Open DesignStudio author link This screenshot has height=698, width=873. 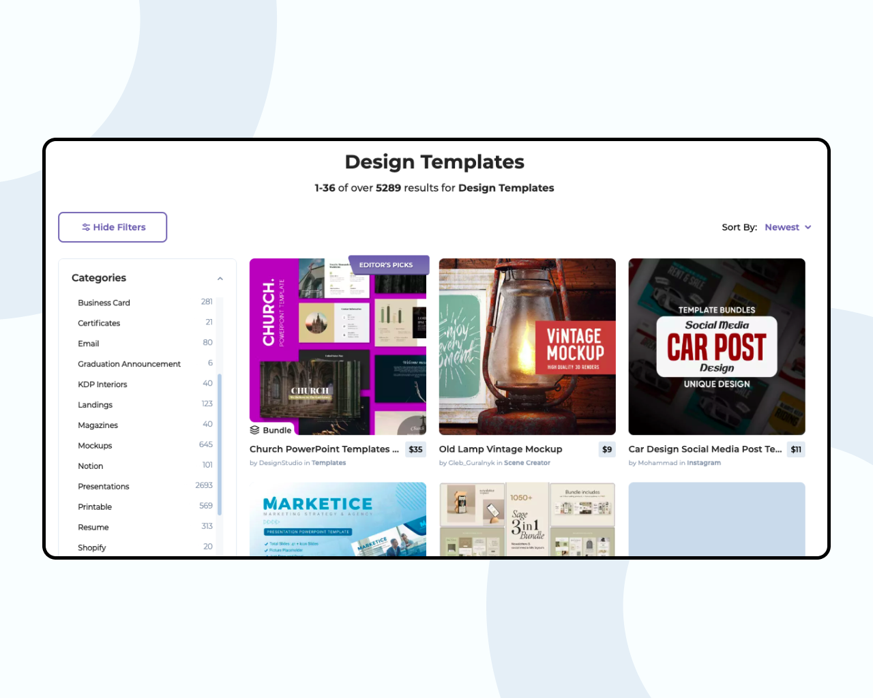(x=280, y=463)
